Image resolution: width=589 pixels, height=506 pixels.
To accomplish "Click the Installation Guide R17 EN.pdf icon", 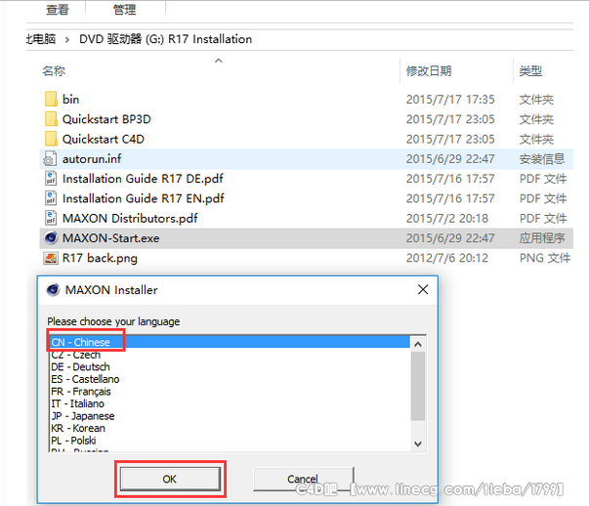I will coord(51,198).
